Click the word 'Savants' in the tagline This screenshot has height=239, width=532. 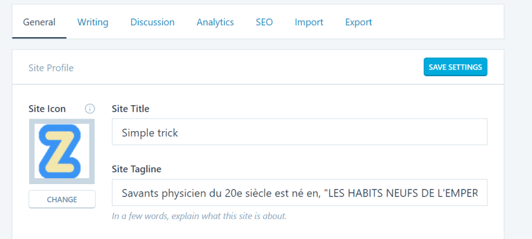(139, 193)
